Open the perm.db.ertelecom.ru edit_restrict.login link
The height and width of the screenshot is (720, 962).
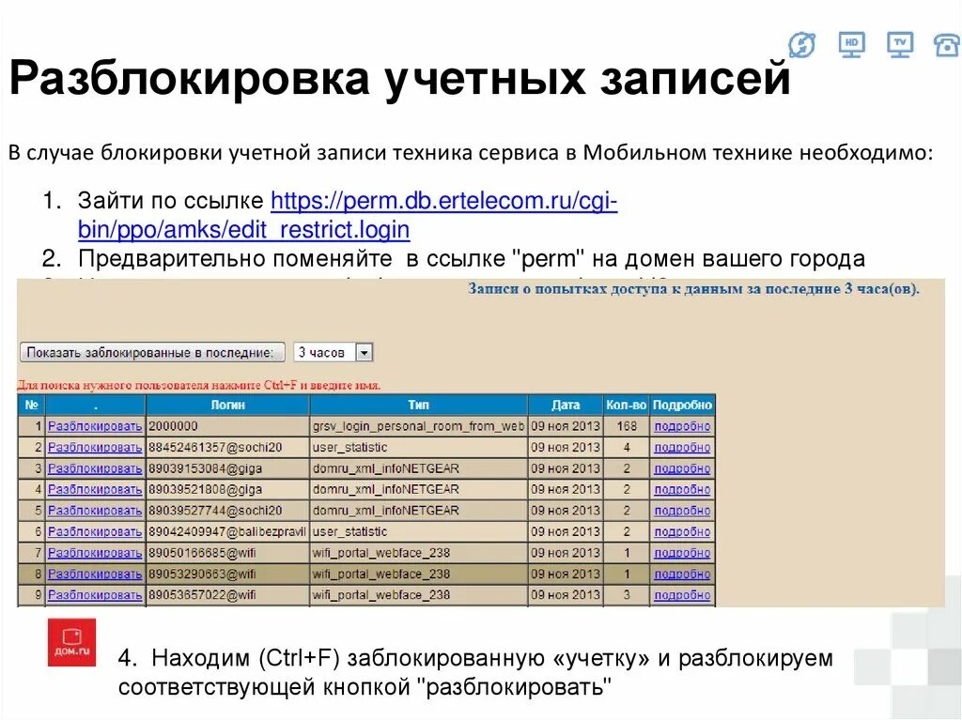pos(348,215)
